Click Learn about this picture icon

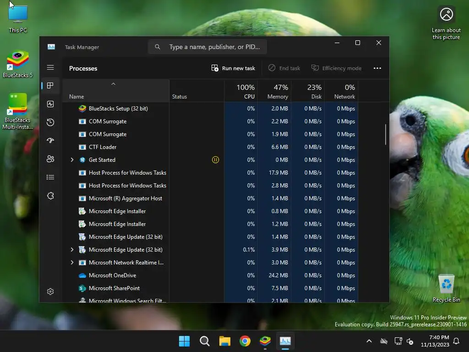[446, 23]
